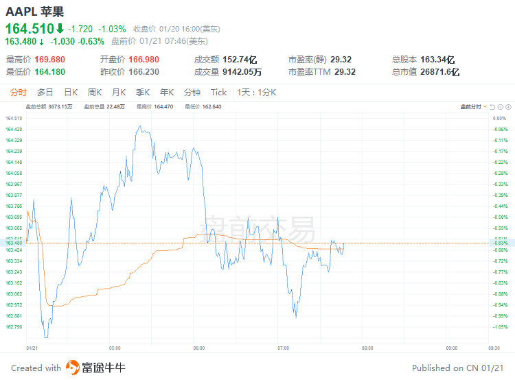Click the pre-market 最低价 162.640 label
The width and height of the screenshot is (515, 382).
tap(203, 106)
